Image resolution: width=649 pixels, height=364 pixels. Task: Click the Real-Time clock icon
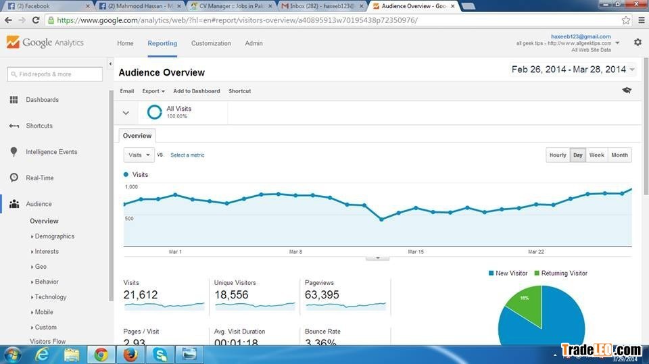[x=14, y=178]
